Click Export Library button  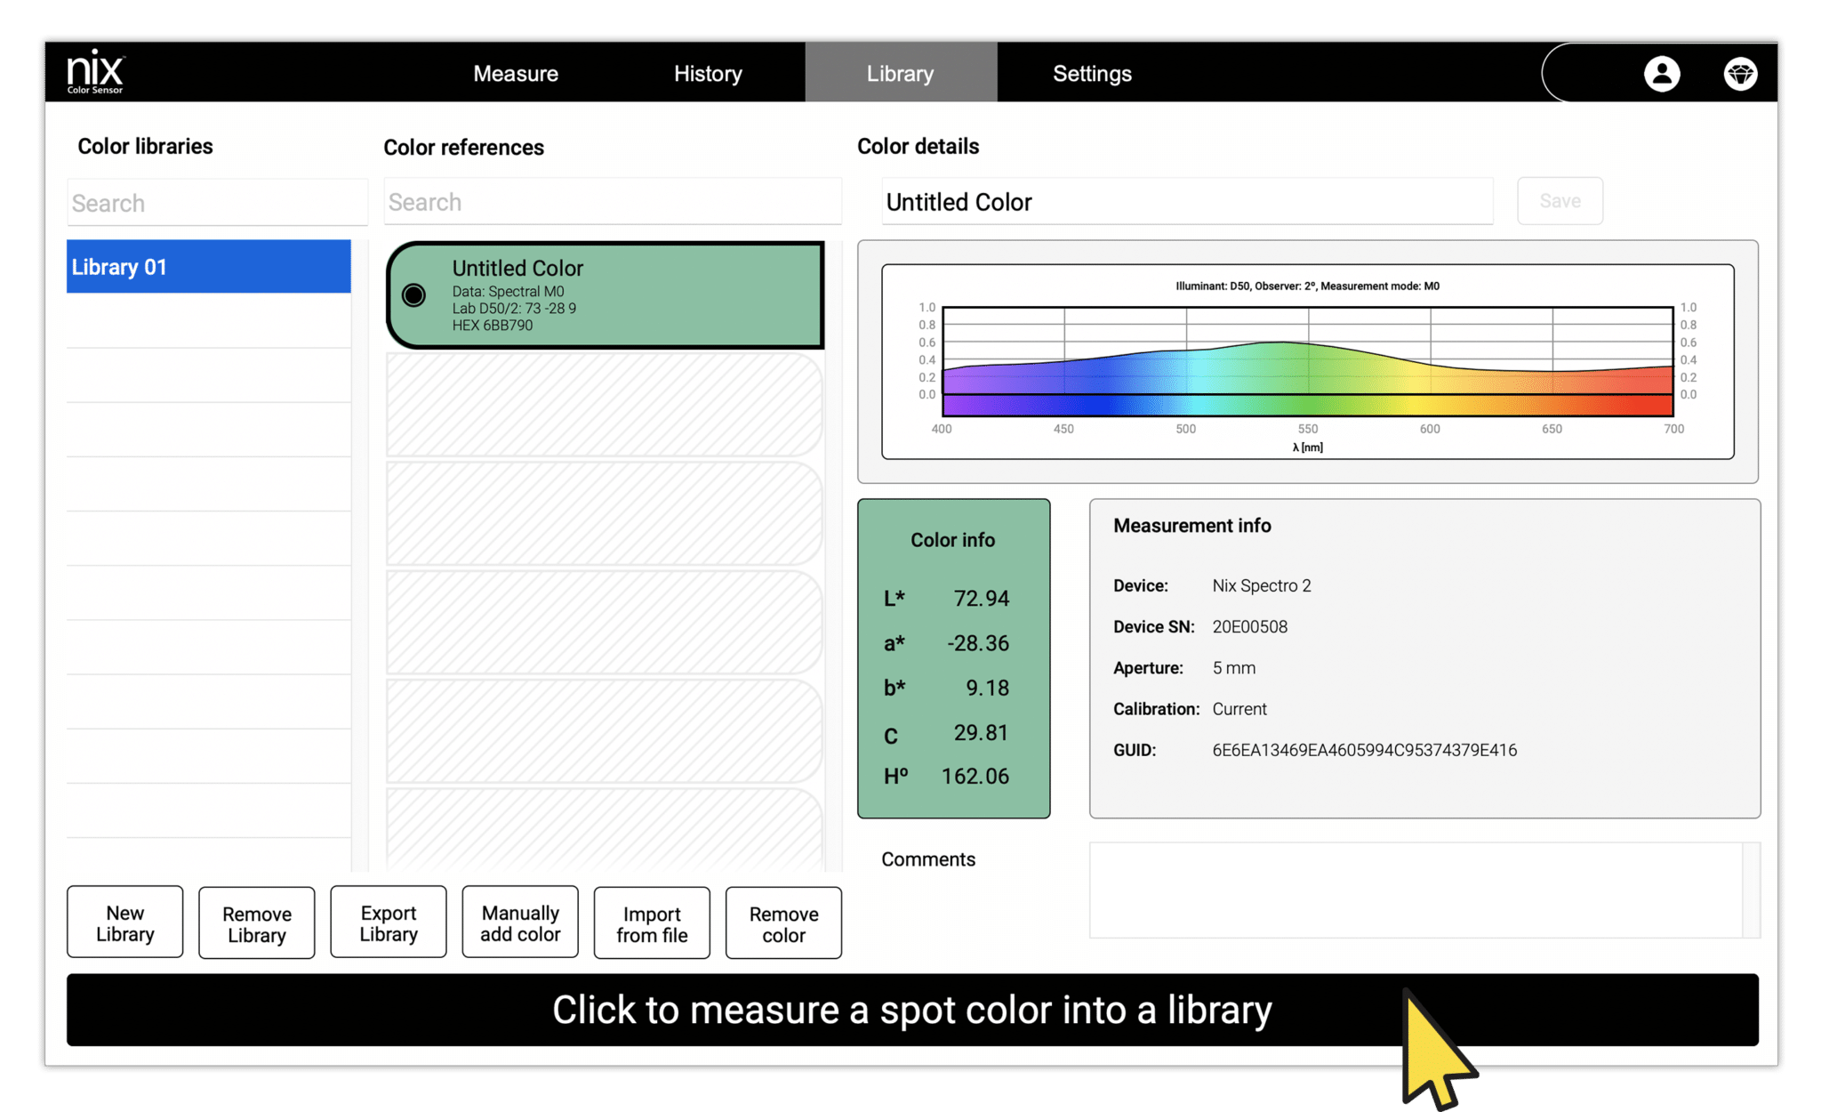[389, 923]
